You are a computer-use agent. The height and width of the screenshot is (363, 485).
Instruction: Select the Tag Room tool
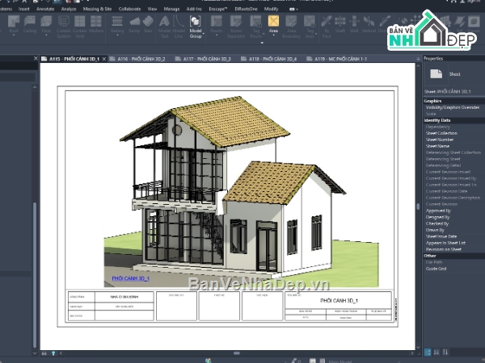tap(255, 27)
